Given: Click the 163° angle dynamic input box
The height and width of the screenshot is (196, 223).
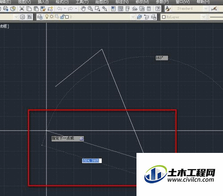Looking at the screenshot, I should click(x=162, y=58).
